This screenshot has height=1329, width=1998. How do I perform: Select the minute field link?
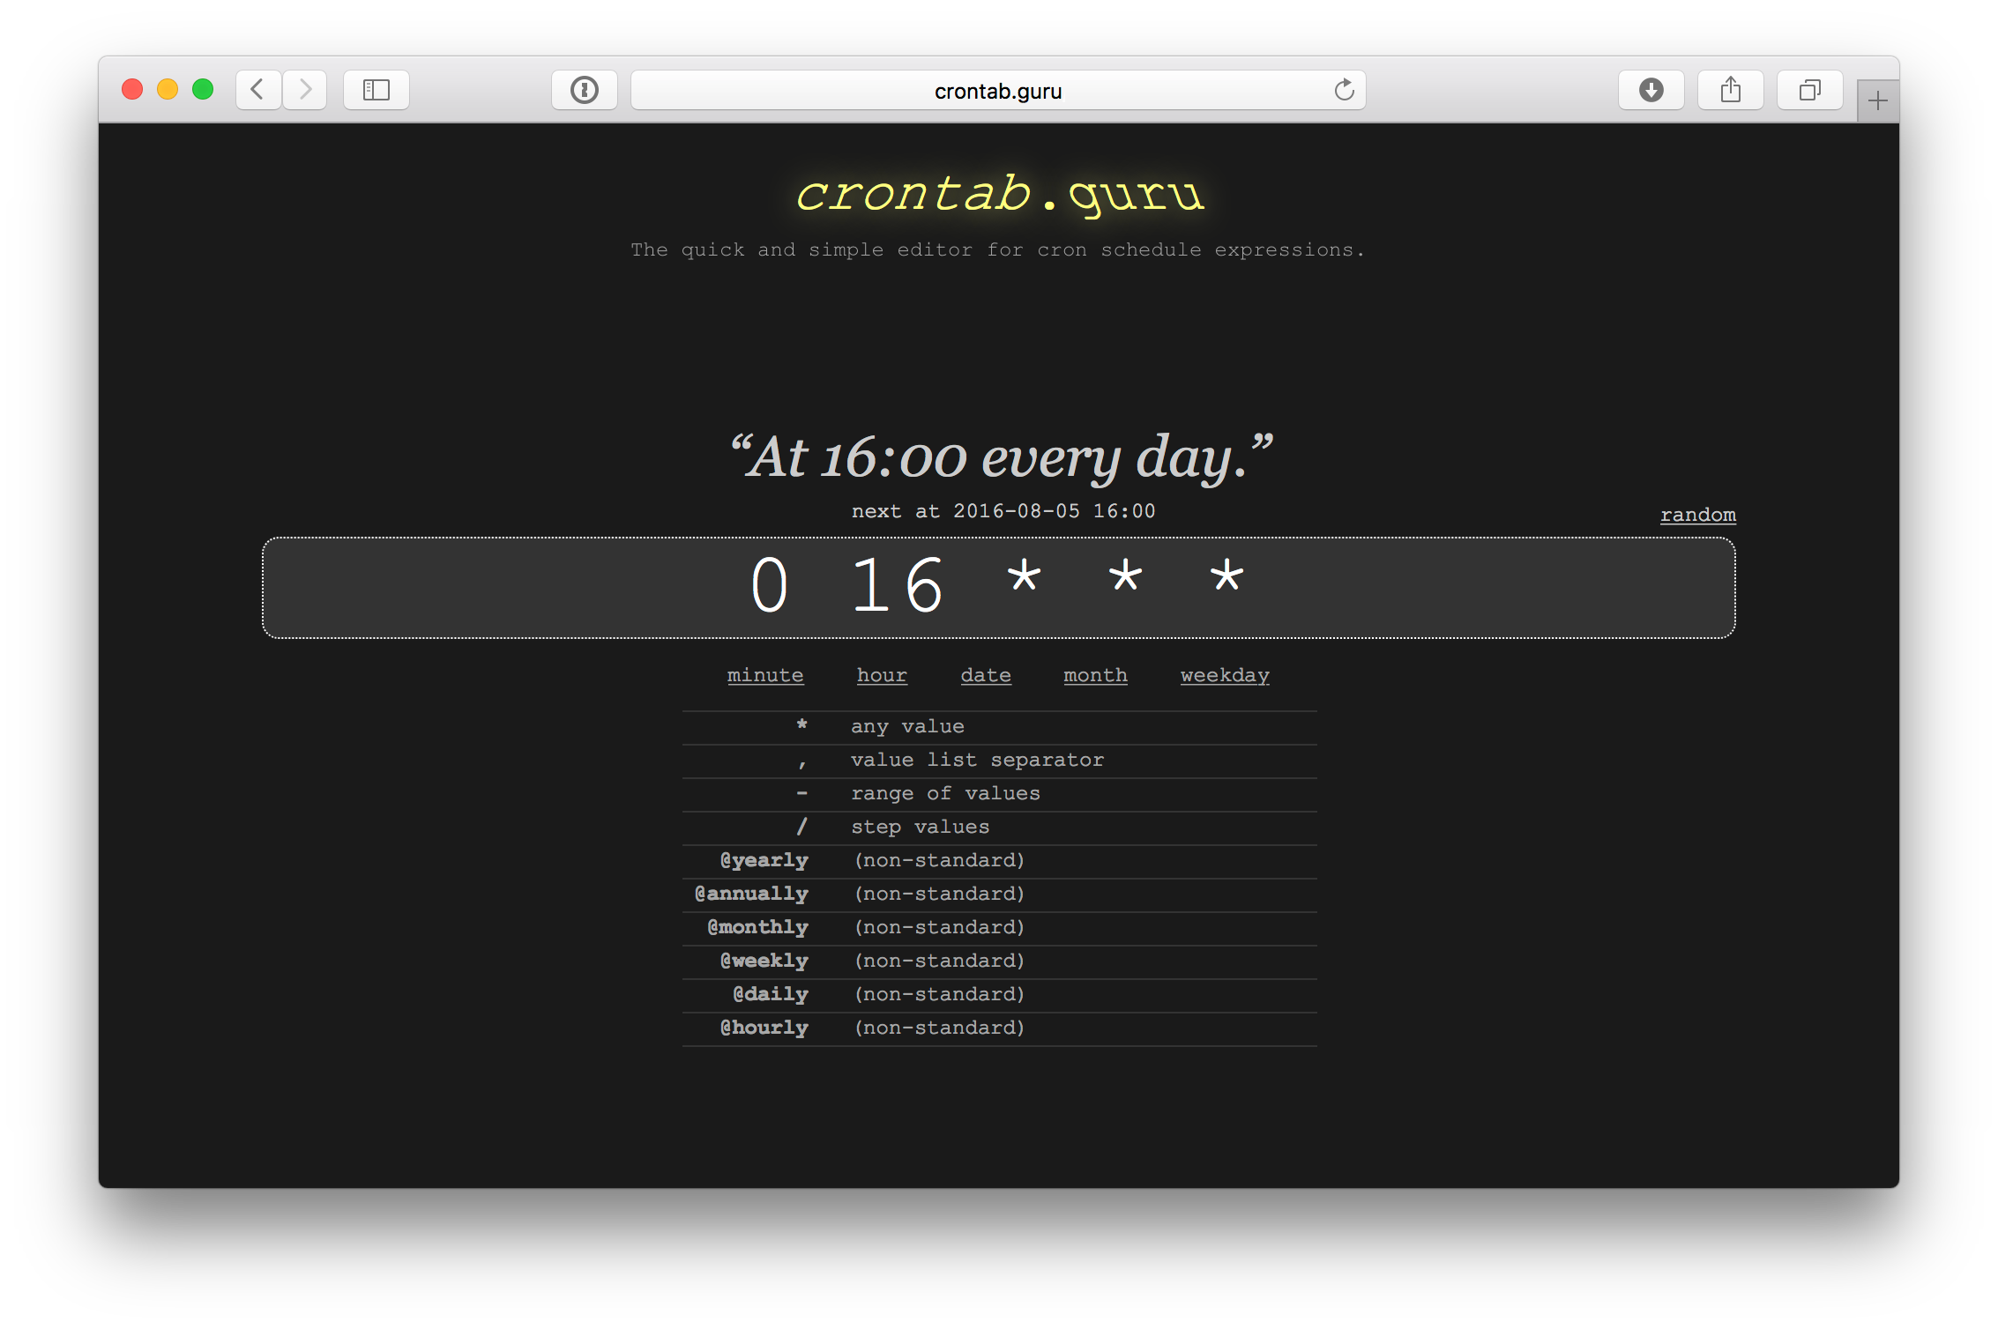[x=765, y=675]
